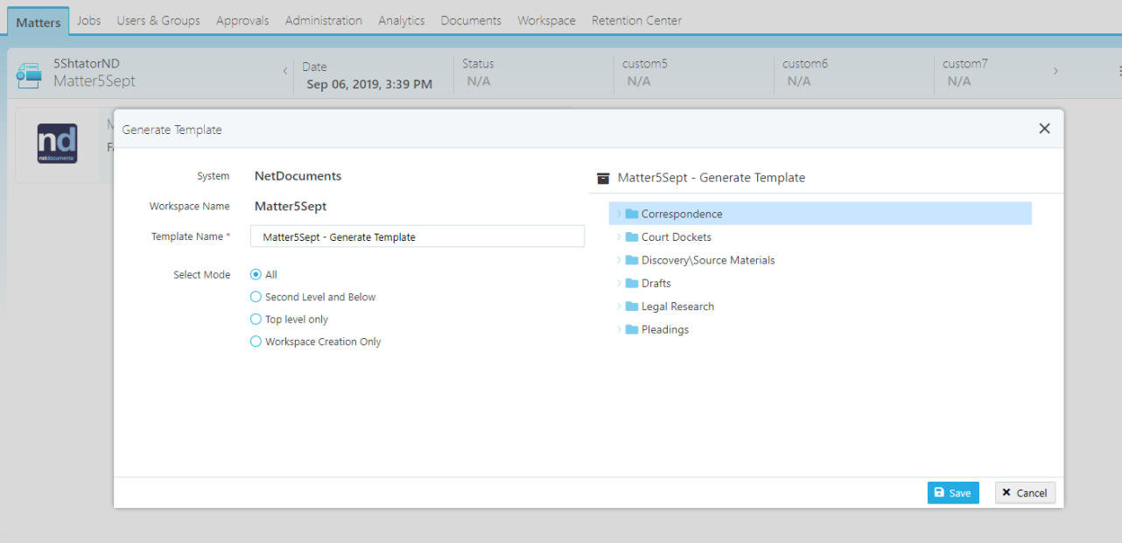Screen dimensions: 1122x543
Task: Click the 'Select Mode' label
Action: click(202, 275)
